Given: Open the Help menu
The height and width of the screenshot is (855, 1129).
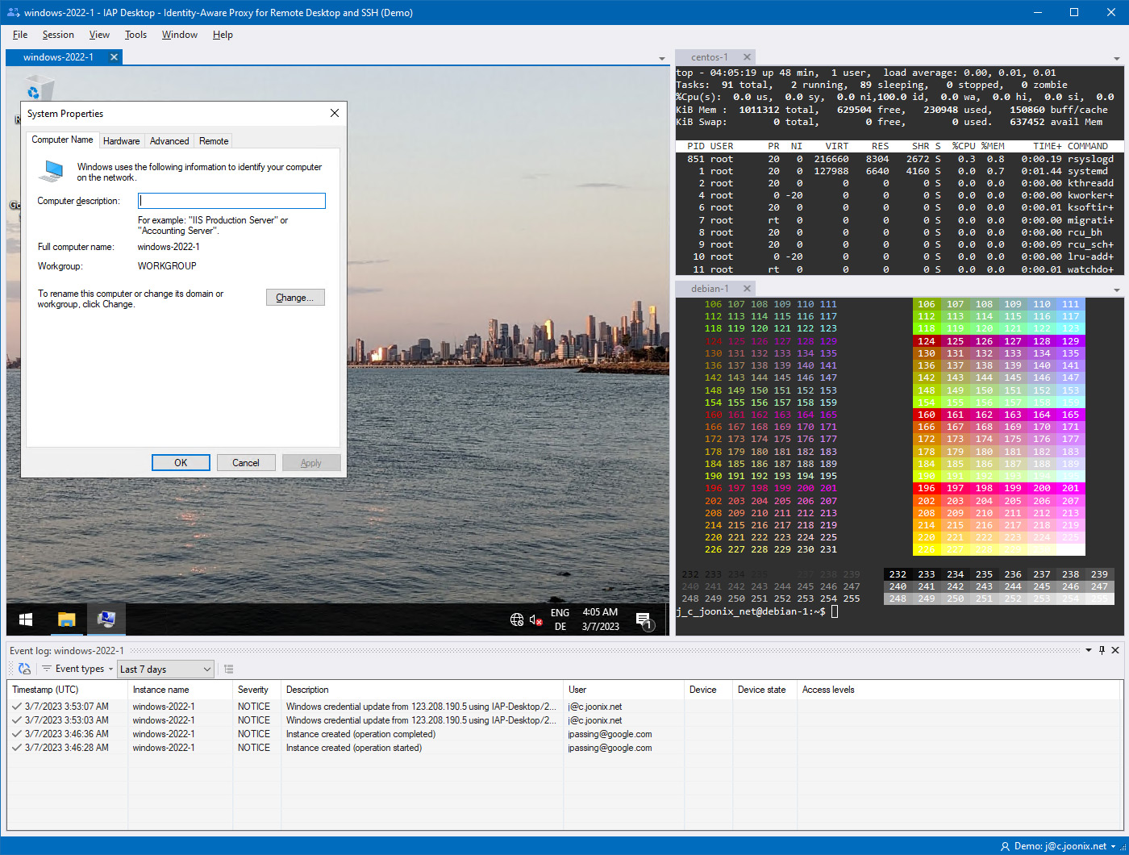Looking at the screenshot, I should 223,35.
